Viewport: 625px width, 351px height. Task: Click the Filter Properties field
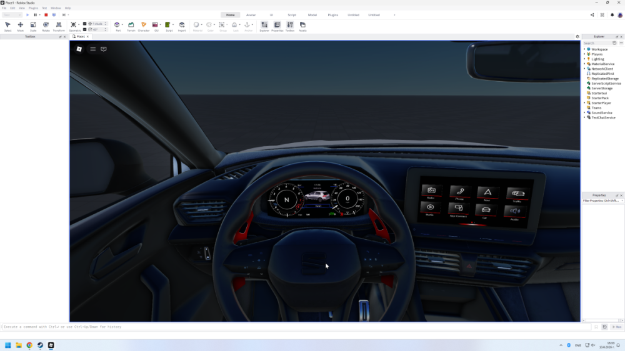click(x=602, y=201)
